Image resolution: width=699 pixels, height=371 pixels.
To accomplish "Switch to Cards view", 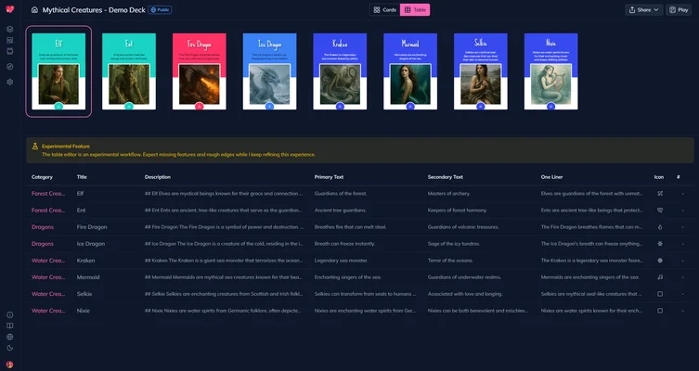I will coord(384,9).
